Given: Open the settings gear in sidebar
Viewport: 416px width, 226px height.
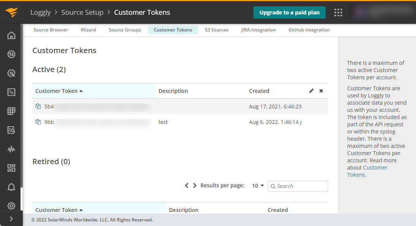Looking at the screenshot, I should click(11, 206).
